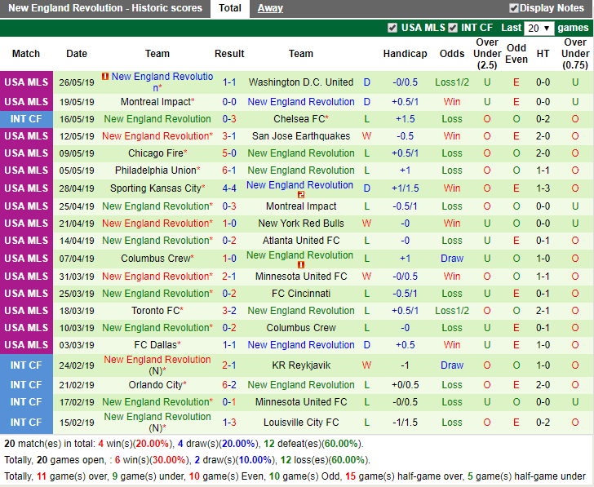Click HT score 2-1 in Toronto FC row
594x487 pixels.
[x=543, y=311]
